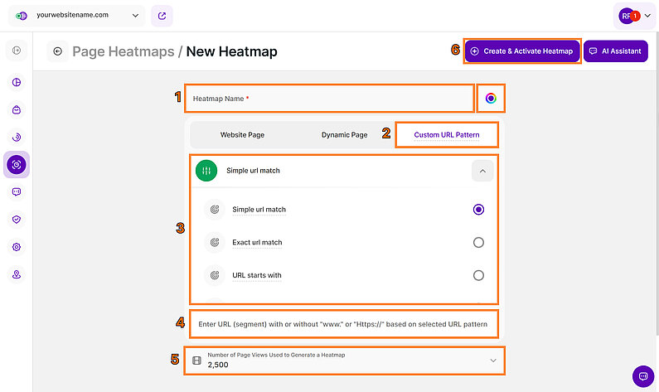Switch to the Website Page tab

[242, 134]
